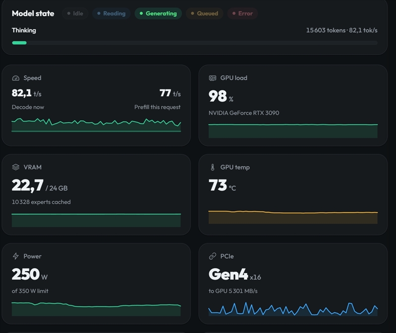This screenshot has height=333, width=396.
Task: Click the '15 603 tokens · 82,1 tok/s' text
Action: (x=341, y=30)
